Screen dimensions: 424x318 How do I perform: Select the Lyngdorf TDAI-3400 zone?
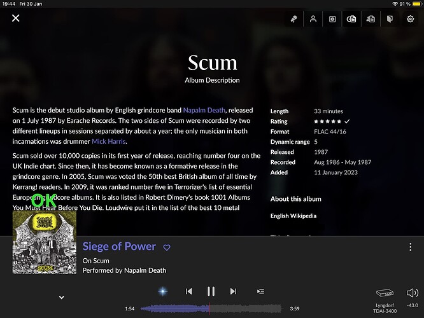click(x=385, y=301)
